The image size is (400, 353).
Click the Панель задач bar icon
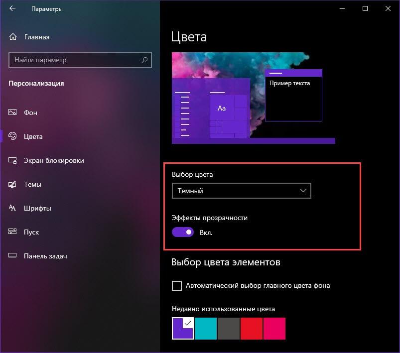click(12, 255)
